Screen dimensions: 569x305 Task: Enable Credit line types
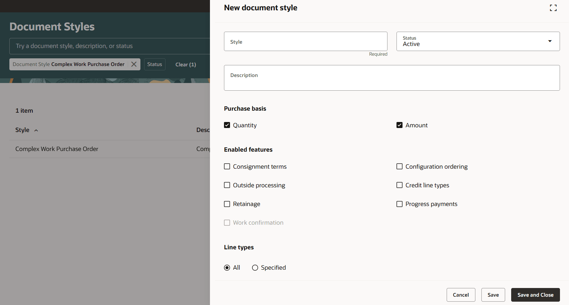pos(400,185)
